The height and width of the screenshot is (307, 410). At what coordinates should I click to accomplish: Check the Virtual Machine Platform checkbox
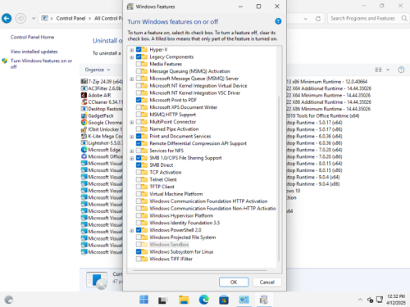point(139,194)
